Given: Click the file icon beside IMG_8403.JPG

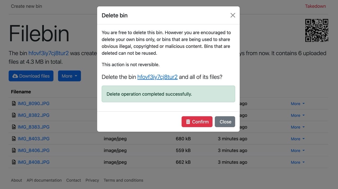Looking at the screenshot, I should point(14,139).
